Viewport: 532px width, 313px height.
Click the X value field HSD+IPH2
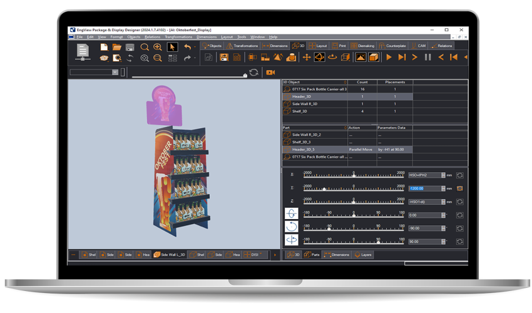pos(425,175)
